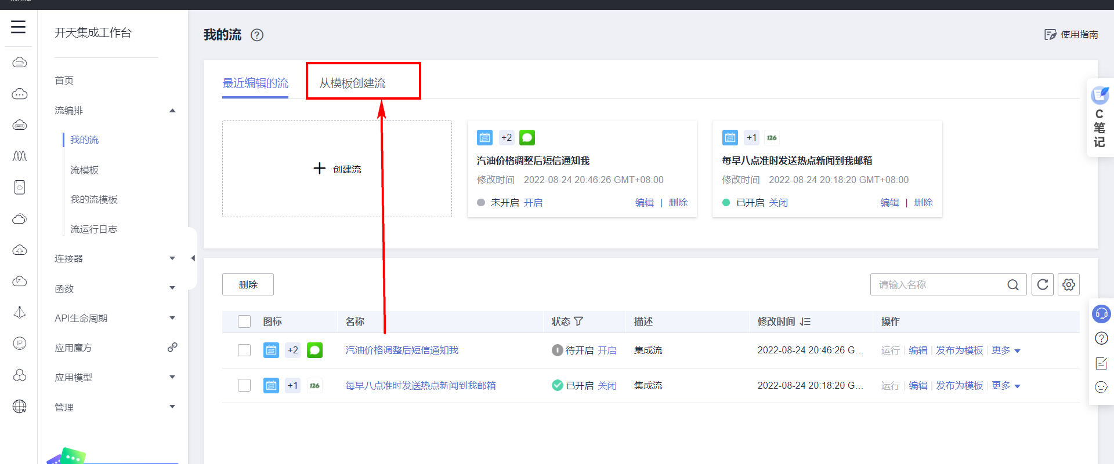Image resolution: width=1114 pixels, height=464 pixels.
Task: Click 删除 on the 每早八点 card
Action: (923, 203)
